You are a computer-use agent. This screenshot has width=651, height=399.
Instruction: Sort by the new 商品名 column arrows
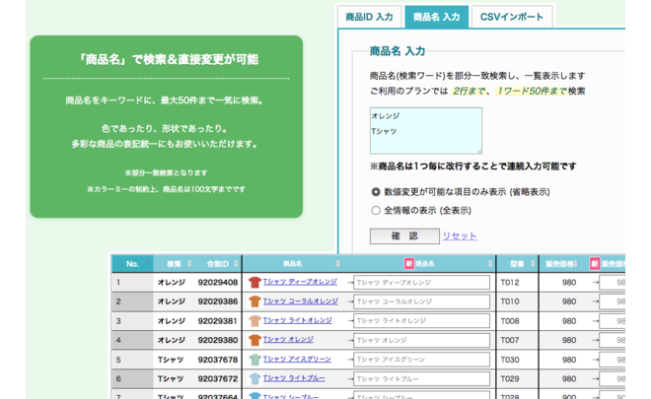490,264
